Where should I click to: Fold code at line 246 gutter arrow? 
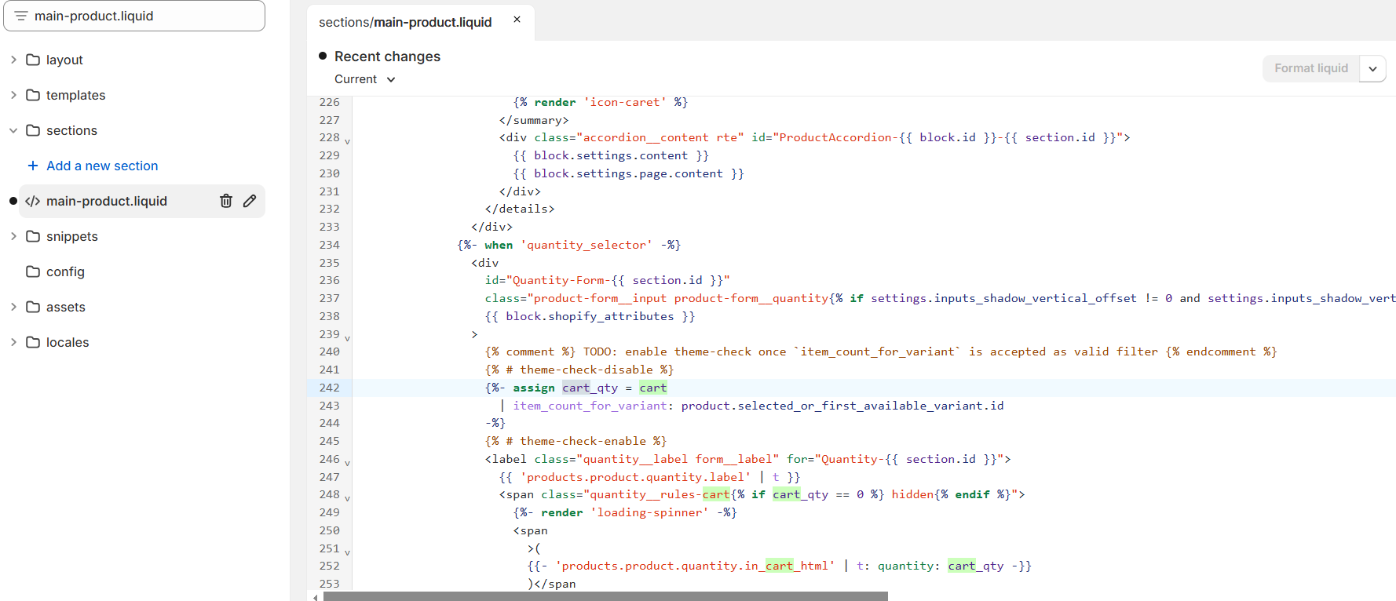coord(347,463)
